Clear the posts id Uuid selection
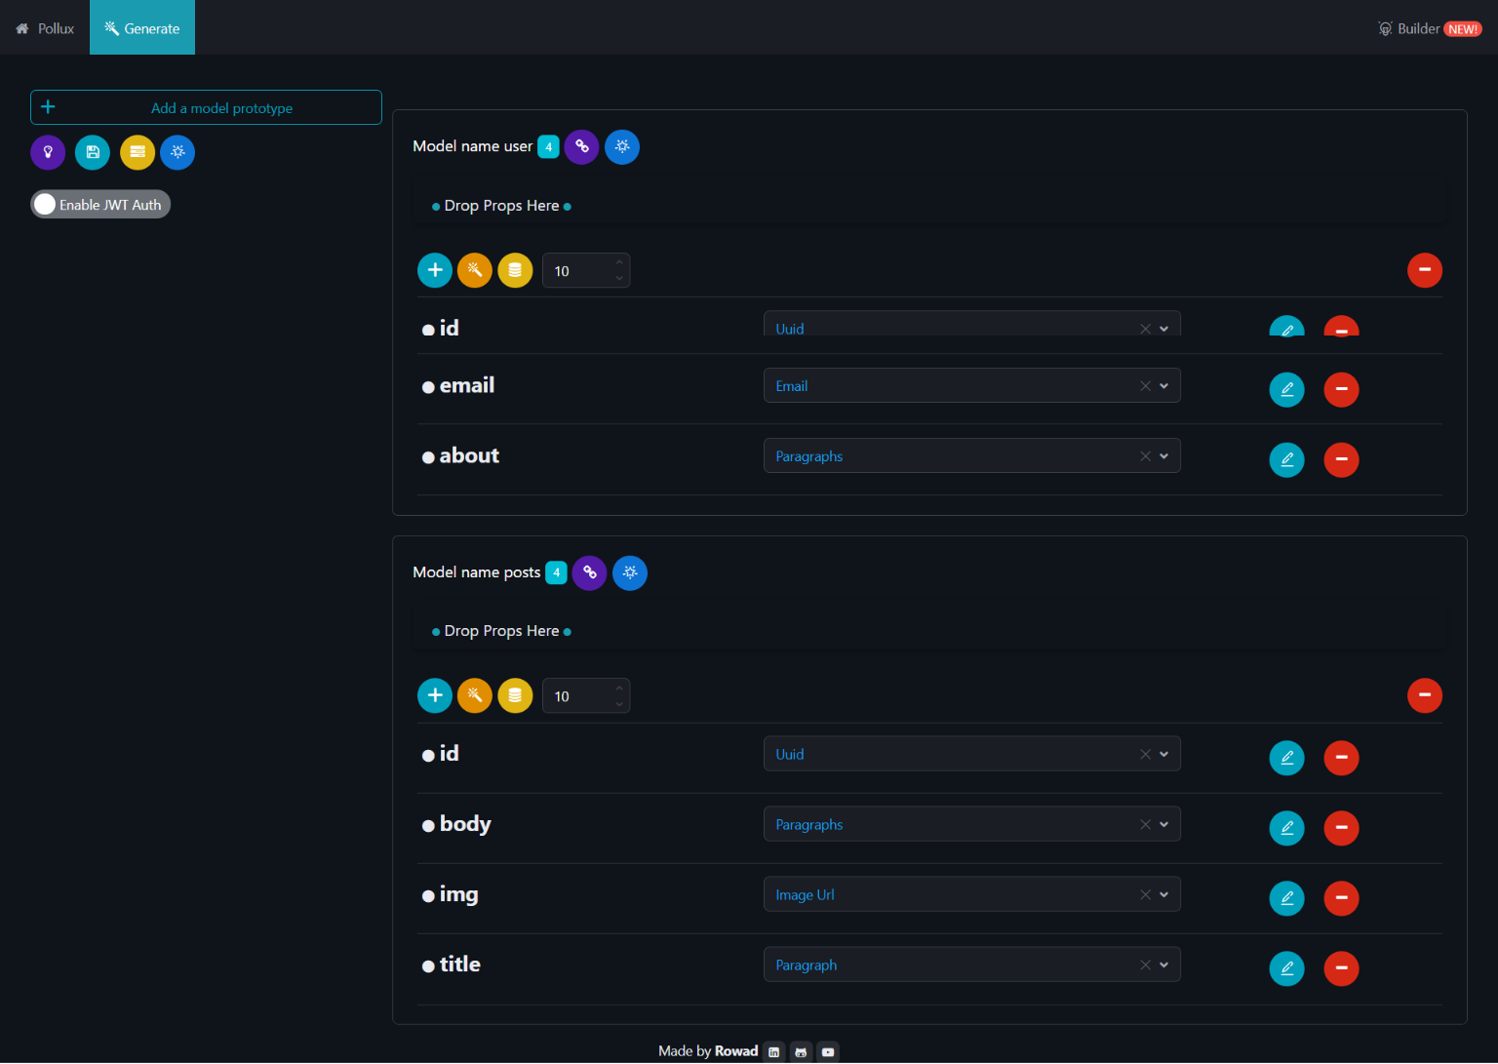The width and height of the screenshot is (1498, 1064). coord(1145,755)
